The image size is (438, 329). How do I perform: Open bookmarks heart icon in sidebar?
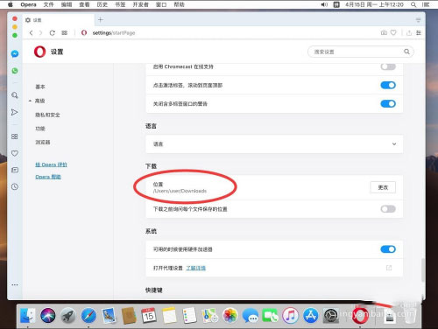click(x=15, y=153)
